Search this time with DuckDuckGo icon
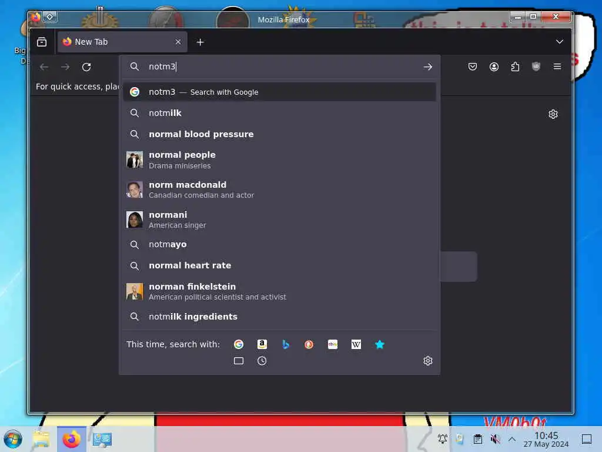Viewport: 602px width, 452px height. click(x=309, y=344)
